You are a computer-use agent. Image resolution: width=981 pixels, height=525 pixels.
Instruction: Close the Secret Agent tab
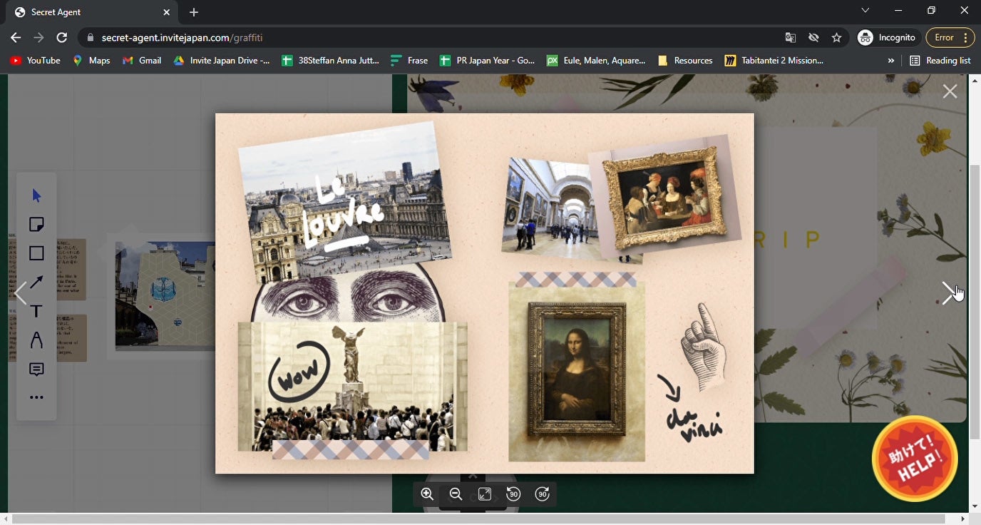tap(167, 12)
